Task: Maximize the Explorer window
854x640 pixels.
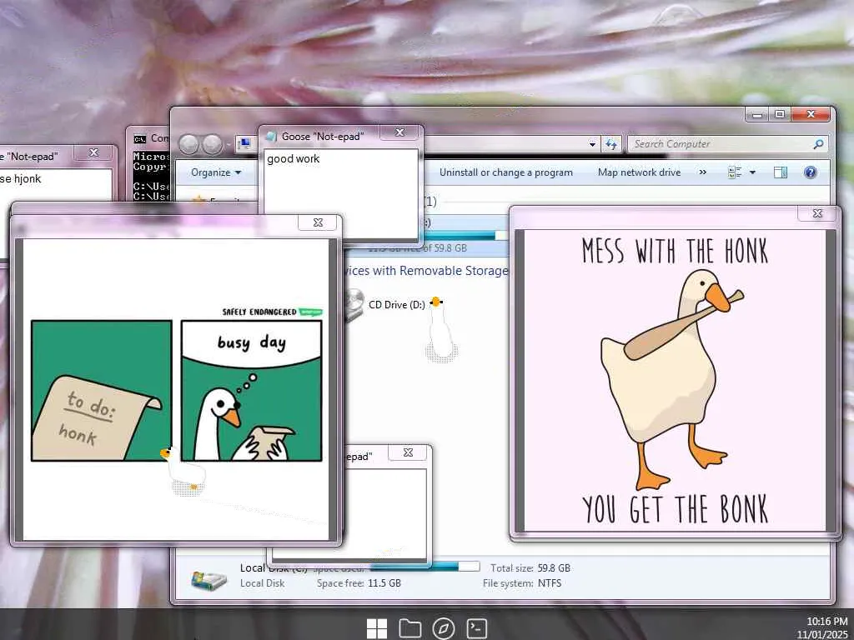Action: 780,115
